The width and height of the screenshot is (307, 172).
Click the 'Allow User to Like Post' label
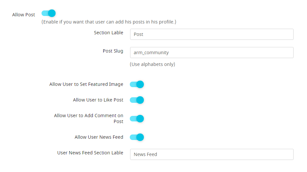[x=98, y=100]
